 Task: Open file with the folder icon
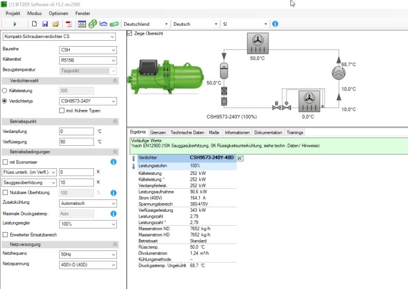pos(56,24)
